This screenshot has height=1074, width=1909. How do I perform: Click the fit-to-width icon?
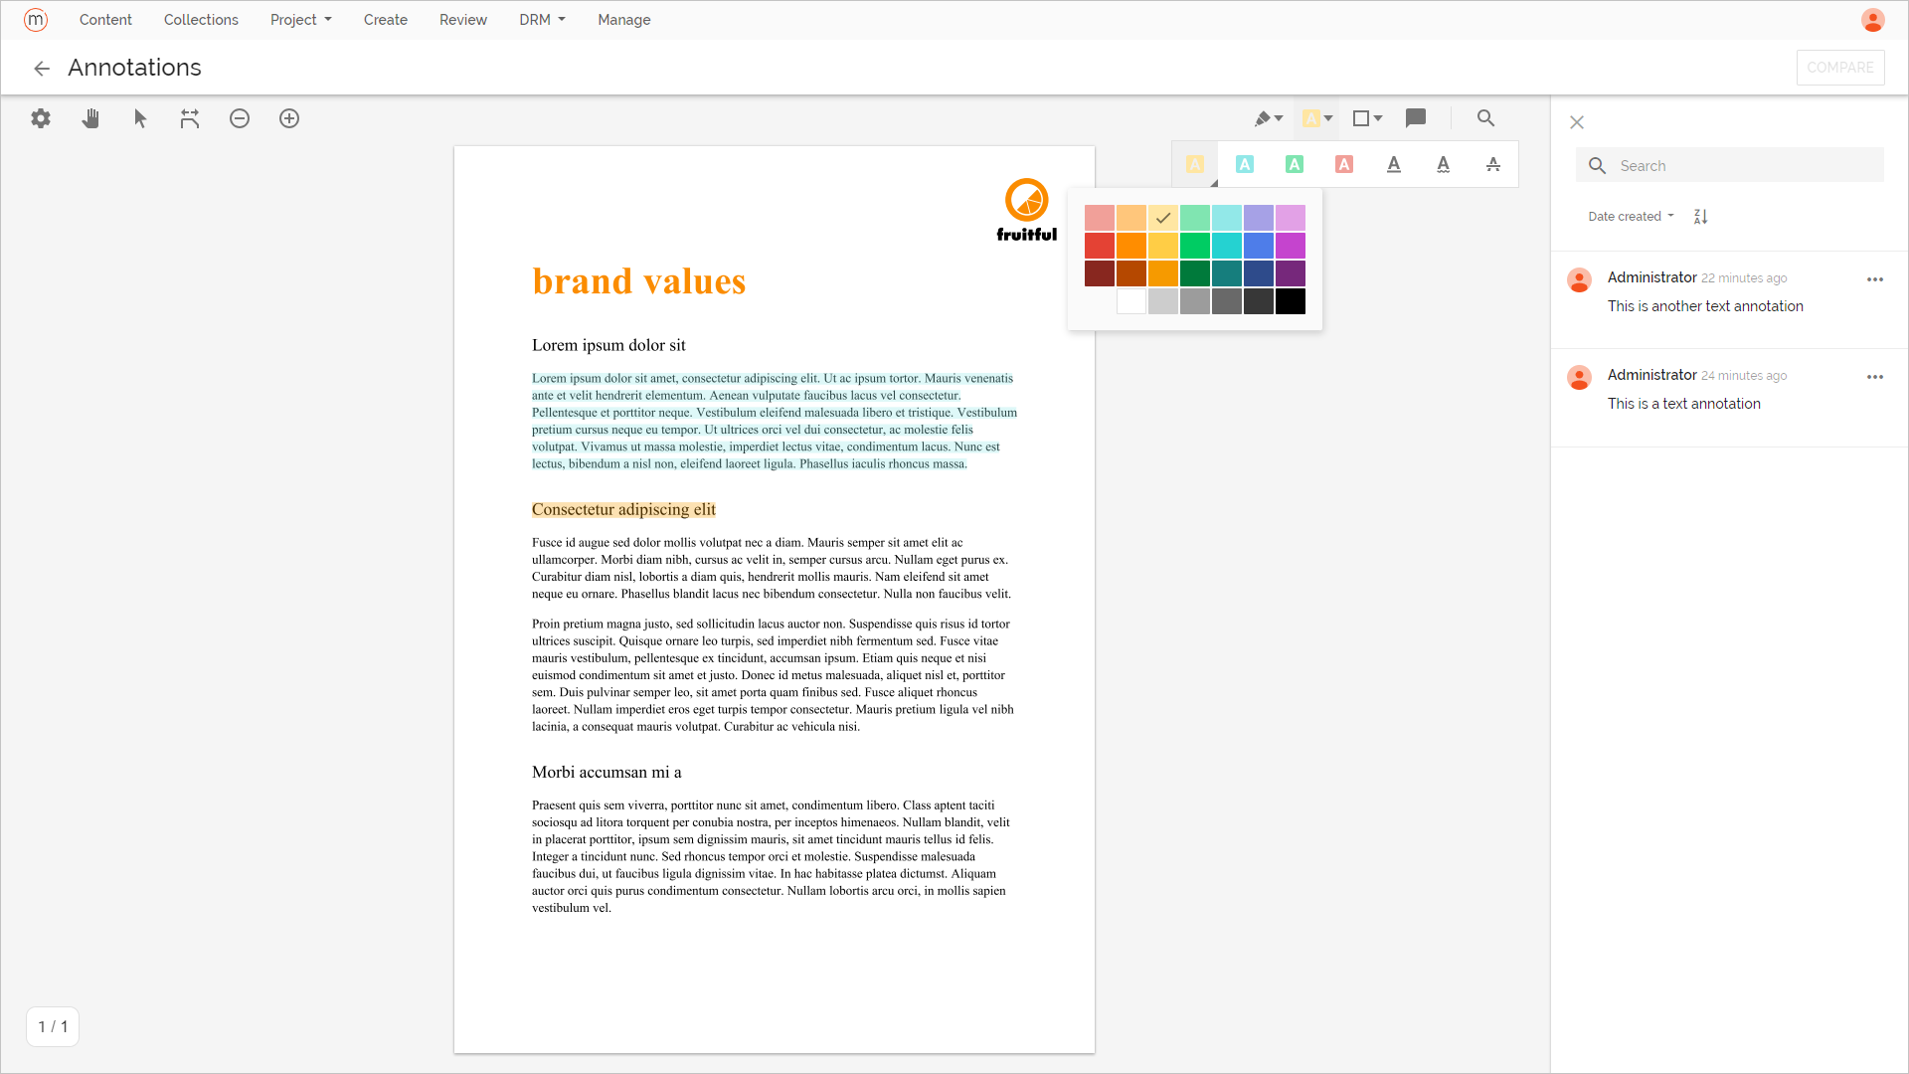tap(190, 118)
